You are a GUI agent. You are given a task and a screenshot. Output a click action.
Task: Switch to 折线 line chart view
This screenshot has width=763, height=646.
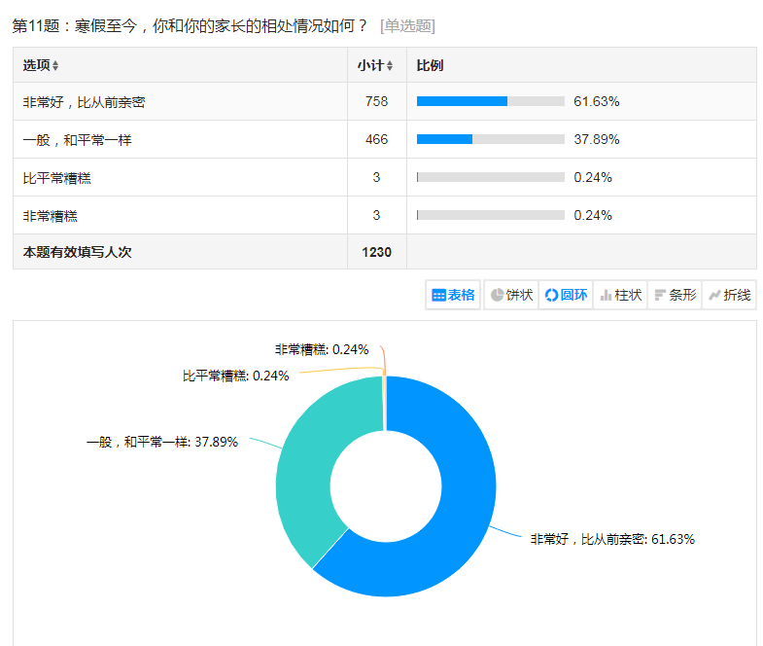point(729,295)
